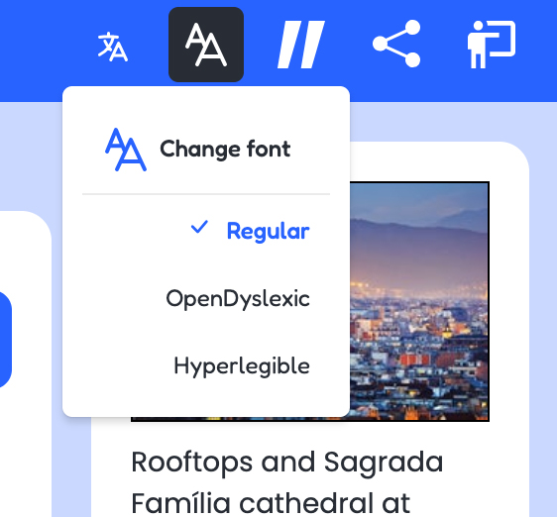Open the share icon
The height and width of the screenshot is (517, 557).
[x=396, y=44]
